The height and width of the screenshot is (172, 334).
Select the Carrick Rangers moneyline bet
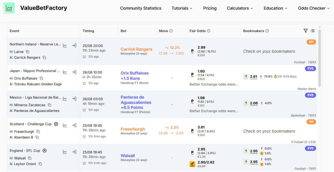point(137,49)
